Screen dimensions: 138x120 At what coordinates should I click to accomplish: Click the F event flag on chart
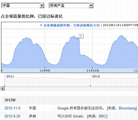point(81,36)
